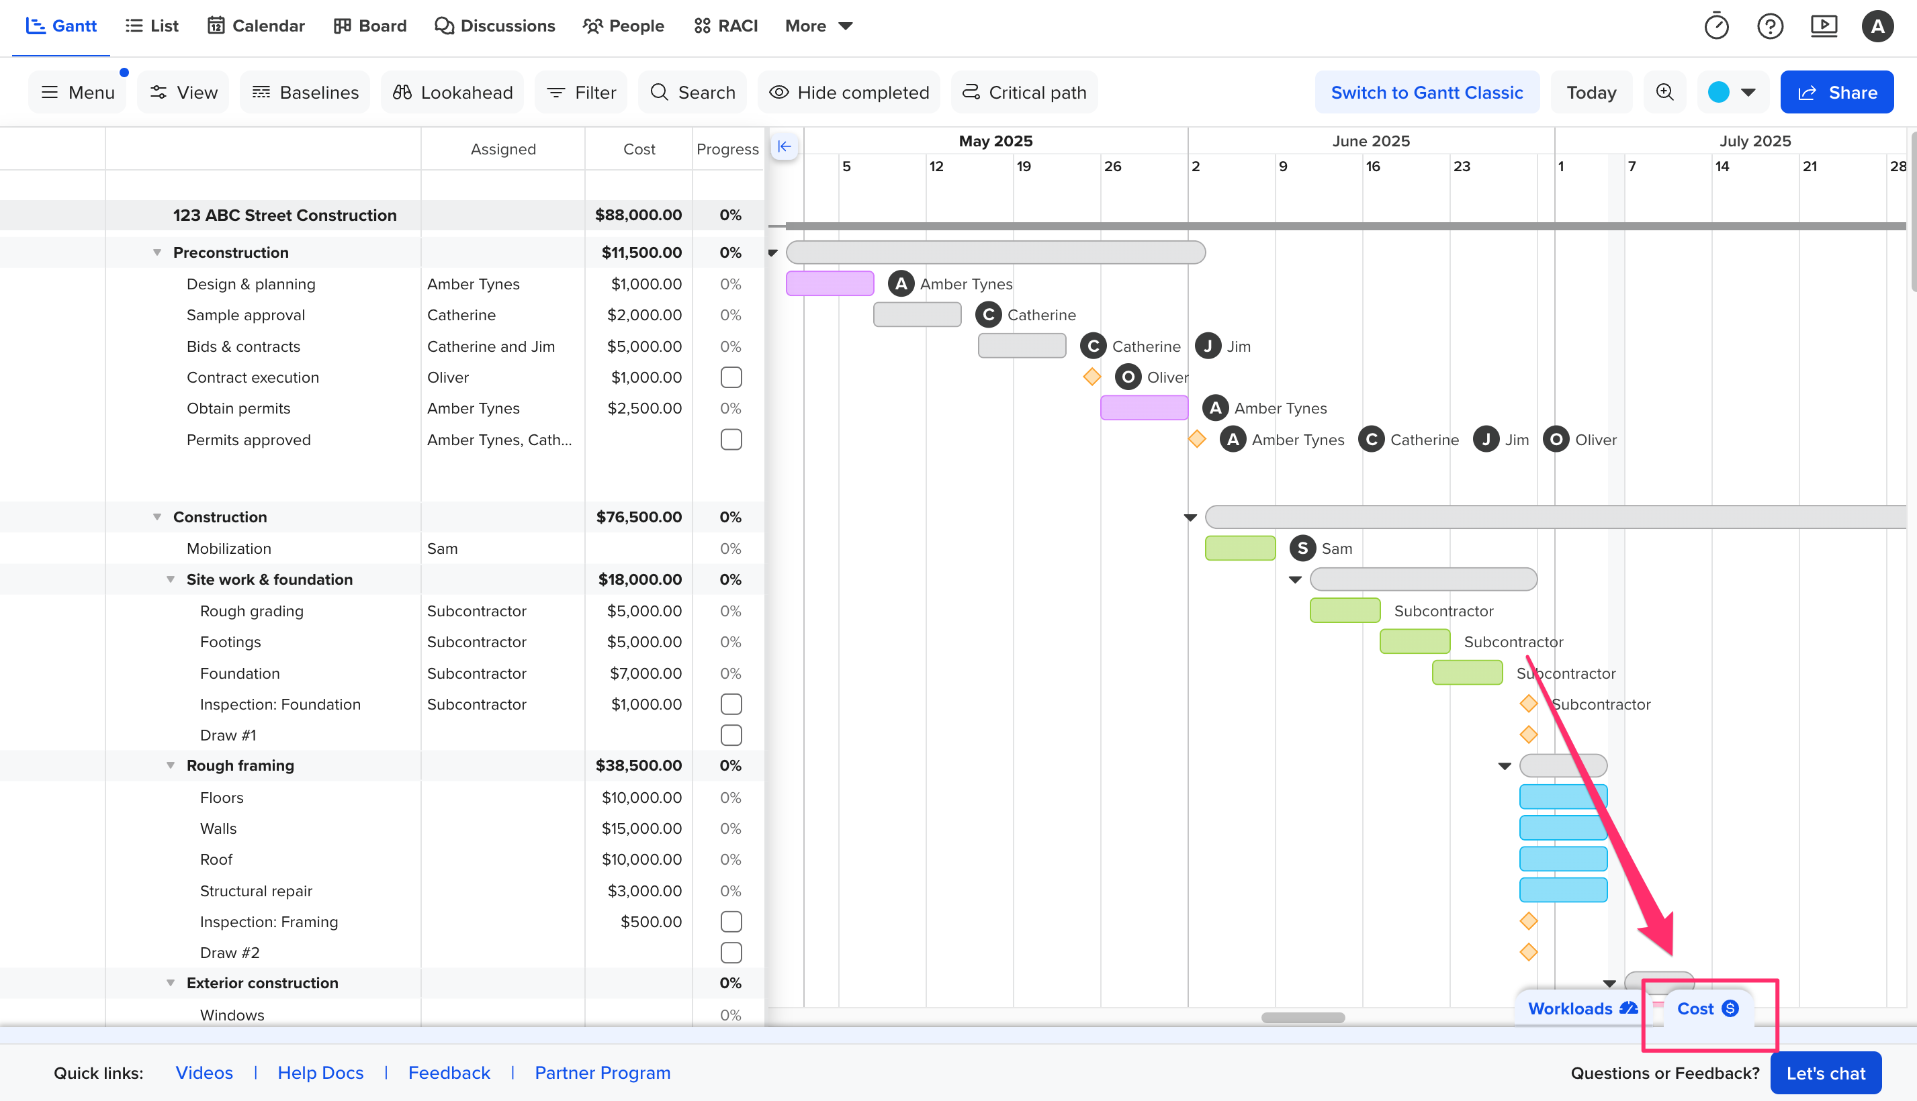Check the Draw #1 milestone checkbox
Viewport: 1917px width, 1101px height.
(731, 735)
